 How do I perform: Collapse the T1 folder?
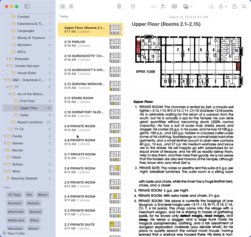coord(7,87)
